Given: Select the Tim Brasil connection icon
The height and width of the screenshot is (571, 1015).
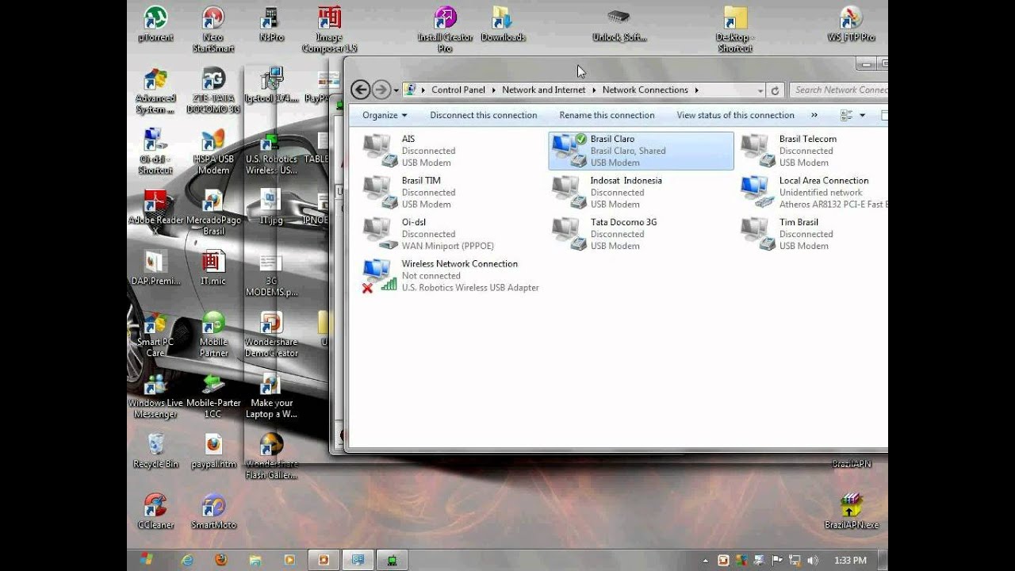Looking at the screenshot, I should (757, 234).
